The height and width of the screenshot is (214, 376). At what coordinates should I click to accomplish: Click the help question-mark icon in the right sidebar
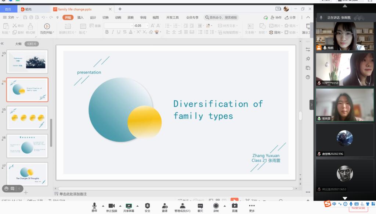[x=308, y=77]
